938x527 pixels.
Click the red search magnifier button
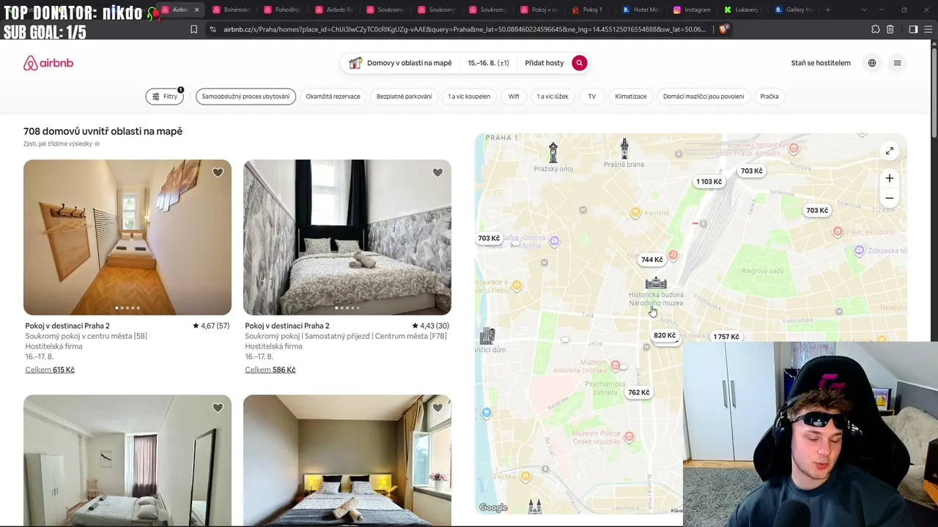tap(579, 63)
